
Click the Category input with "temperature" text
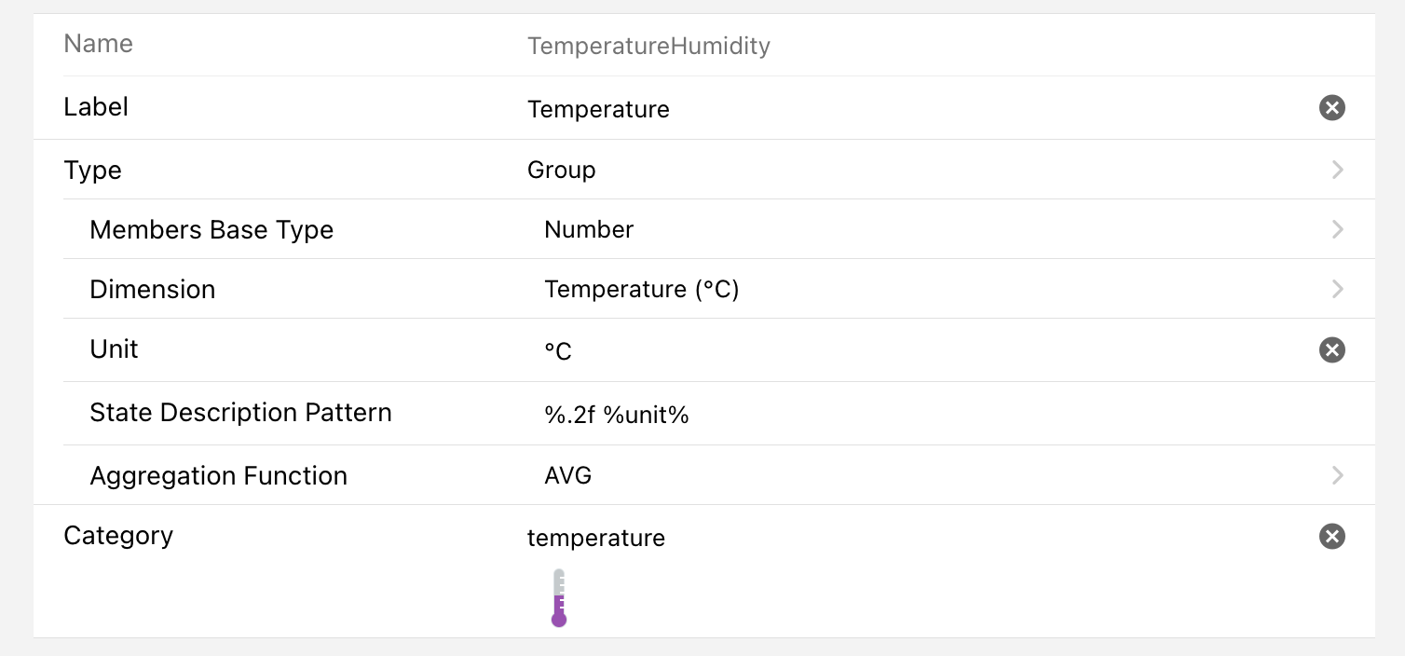coord(596,538)
